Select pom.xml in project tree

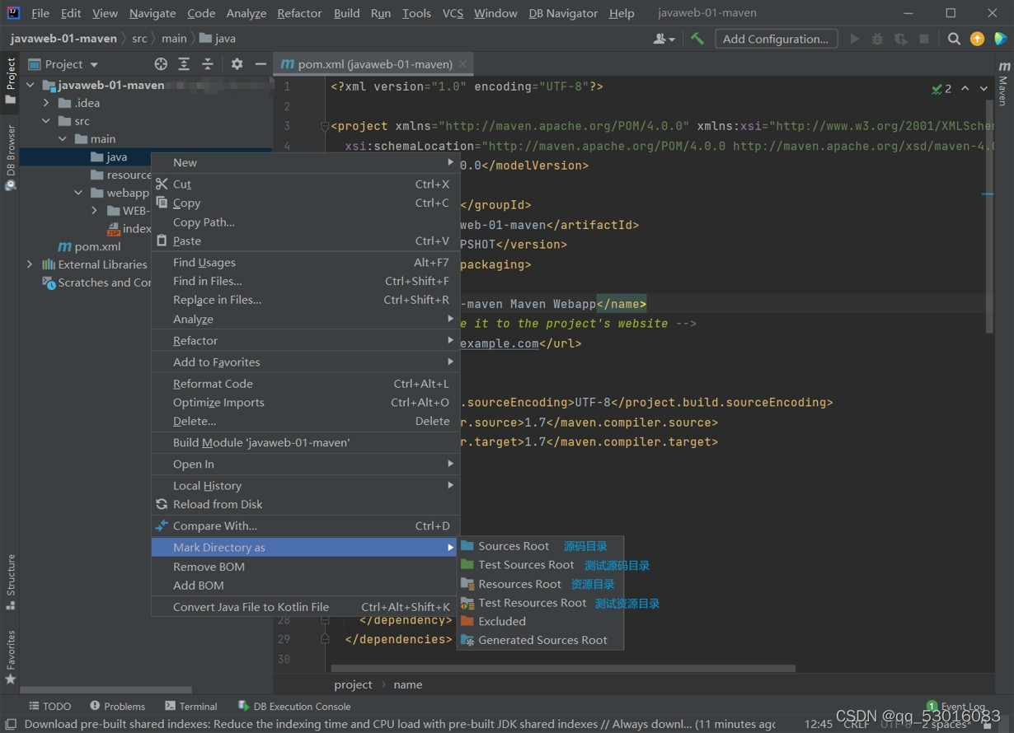click(89, 246)
